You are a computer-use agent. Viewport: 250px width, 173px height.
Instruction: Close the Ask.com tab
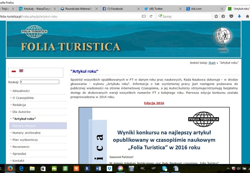(x=222, y=9)
